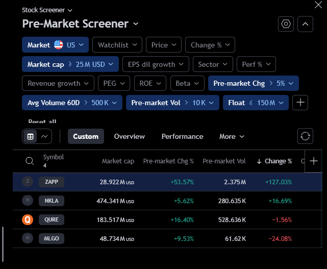Click QURE pre-market volume 528.636K

232,220
